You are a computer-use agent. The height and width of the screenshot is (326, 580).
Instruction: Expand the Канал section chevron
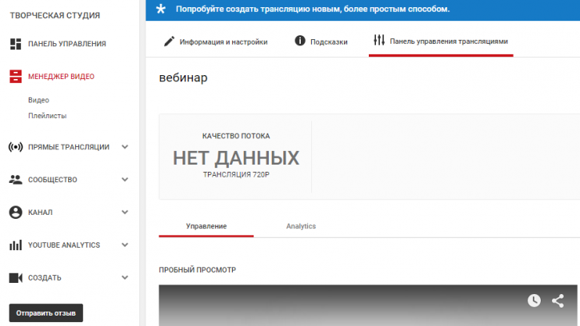point(125,213)
